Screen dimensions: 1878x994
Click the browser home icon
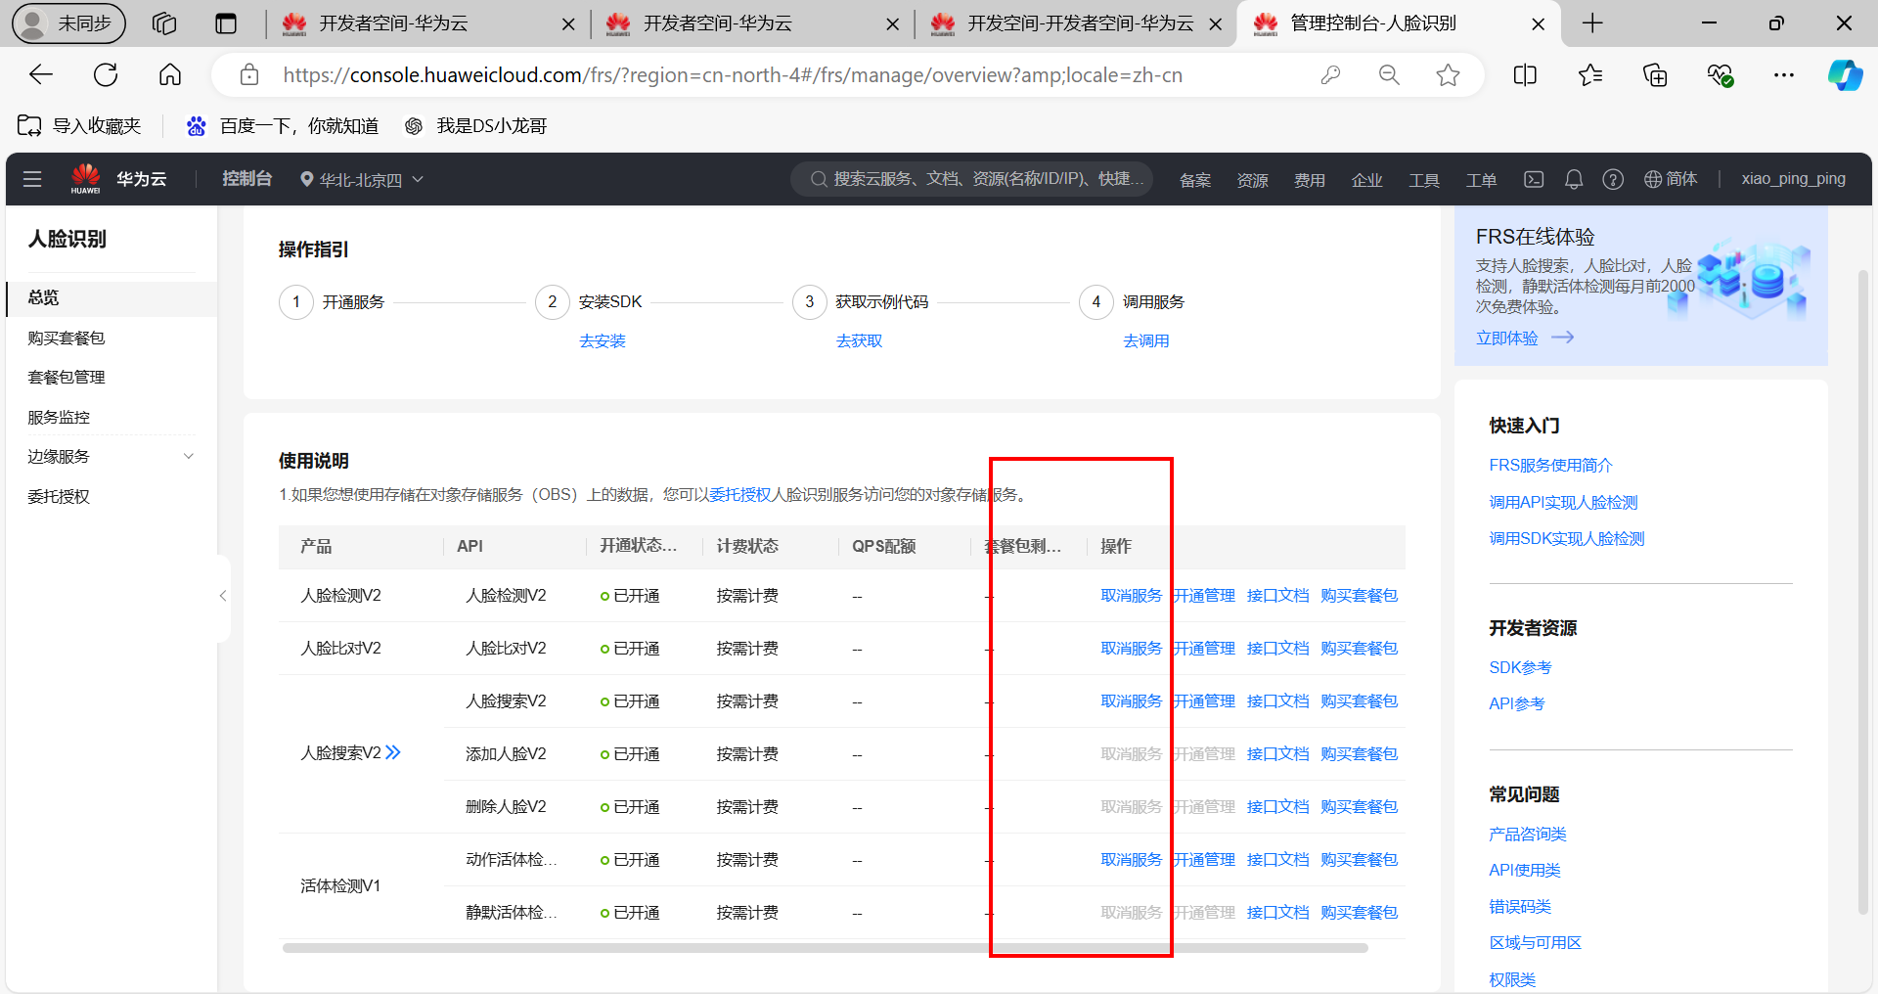[170, 75]
